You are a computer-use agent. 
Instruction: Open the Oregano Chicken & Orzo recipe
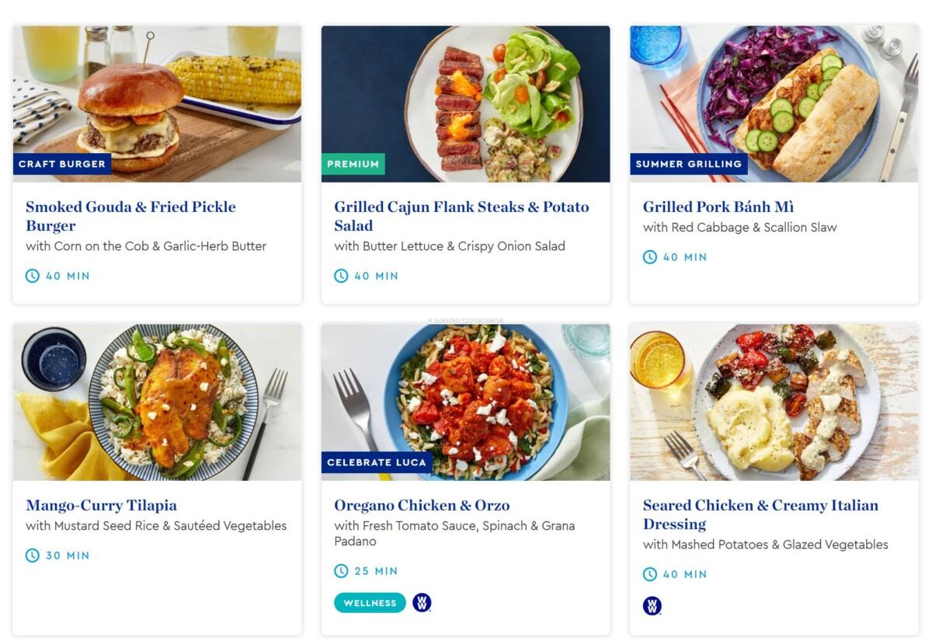pos(422,505)
